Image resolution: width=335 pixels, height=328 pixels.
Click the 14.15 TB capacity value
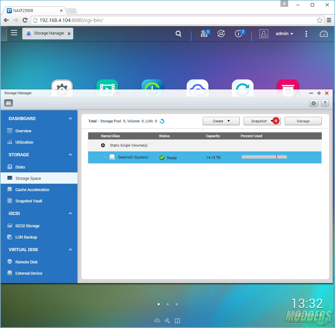(213, 158)
